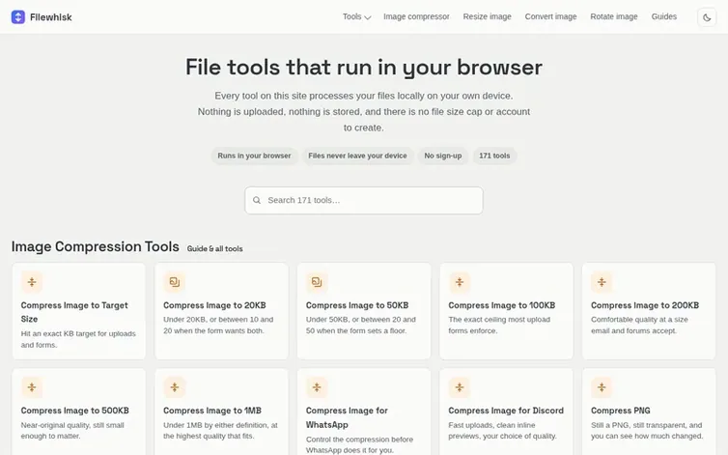Click icon on Compress Image for Discord card

pos(460,387)
